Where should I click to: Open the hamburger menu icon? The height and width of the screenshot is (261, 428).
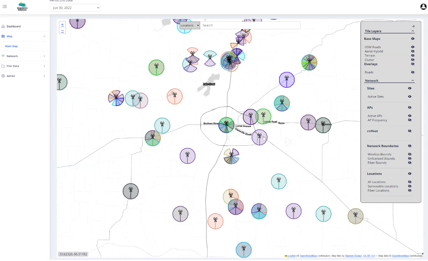click(5, 7)
